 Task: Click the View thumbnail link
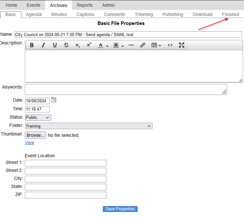click(x=29, y=143)
